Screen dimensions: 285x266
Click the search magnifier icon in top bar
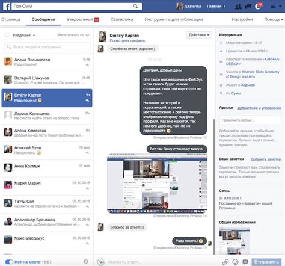(x=135, y=6)
